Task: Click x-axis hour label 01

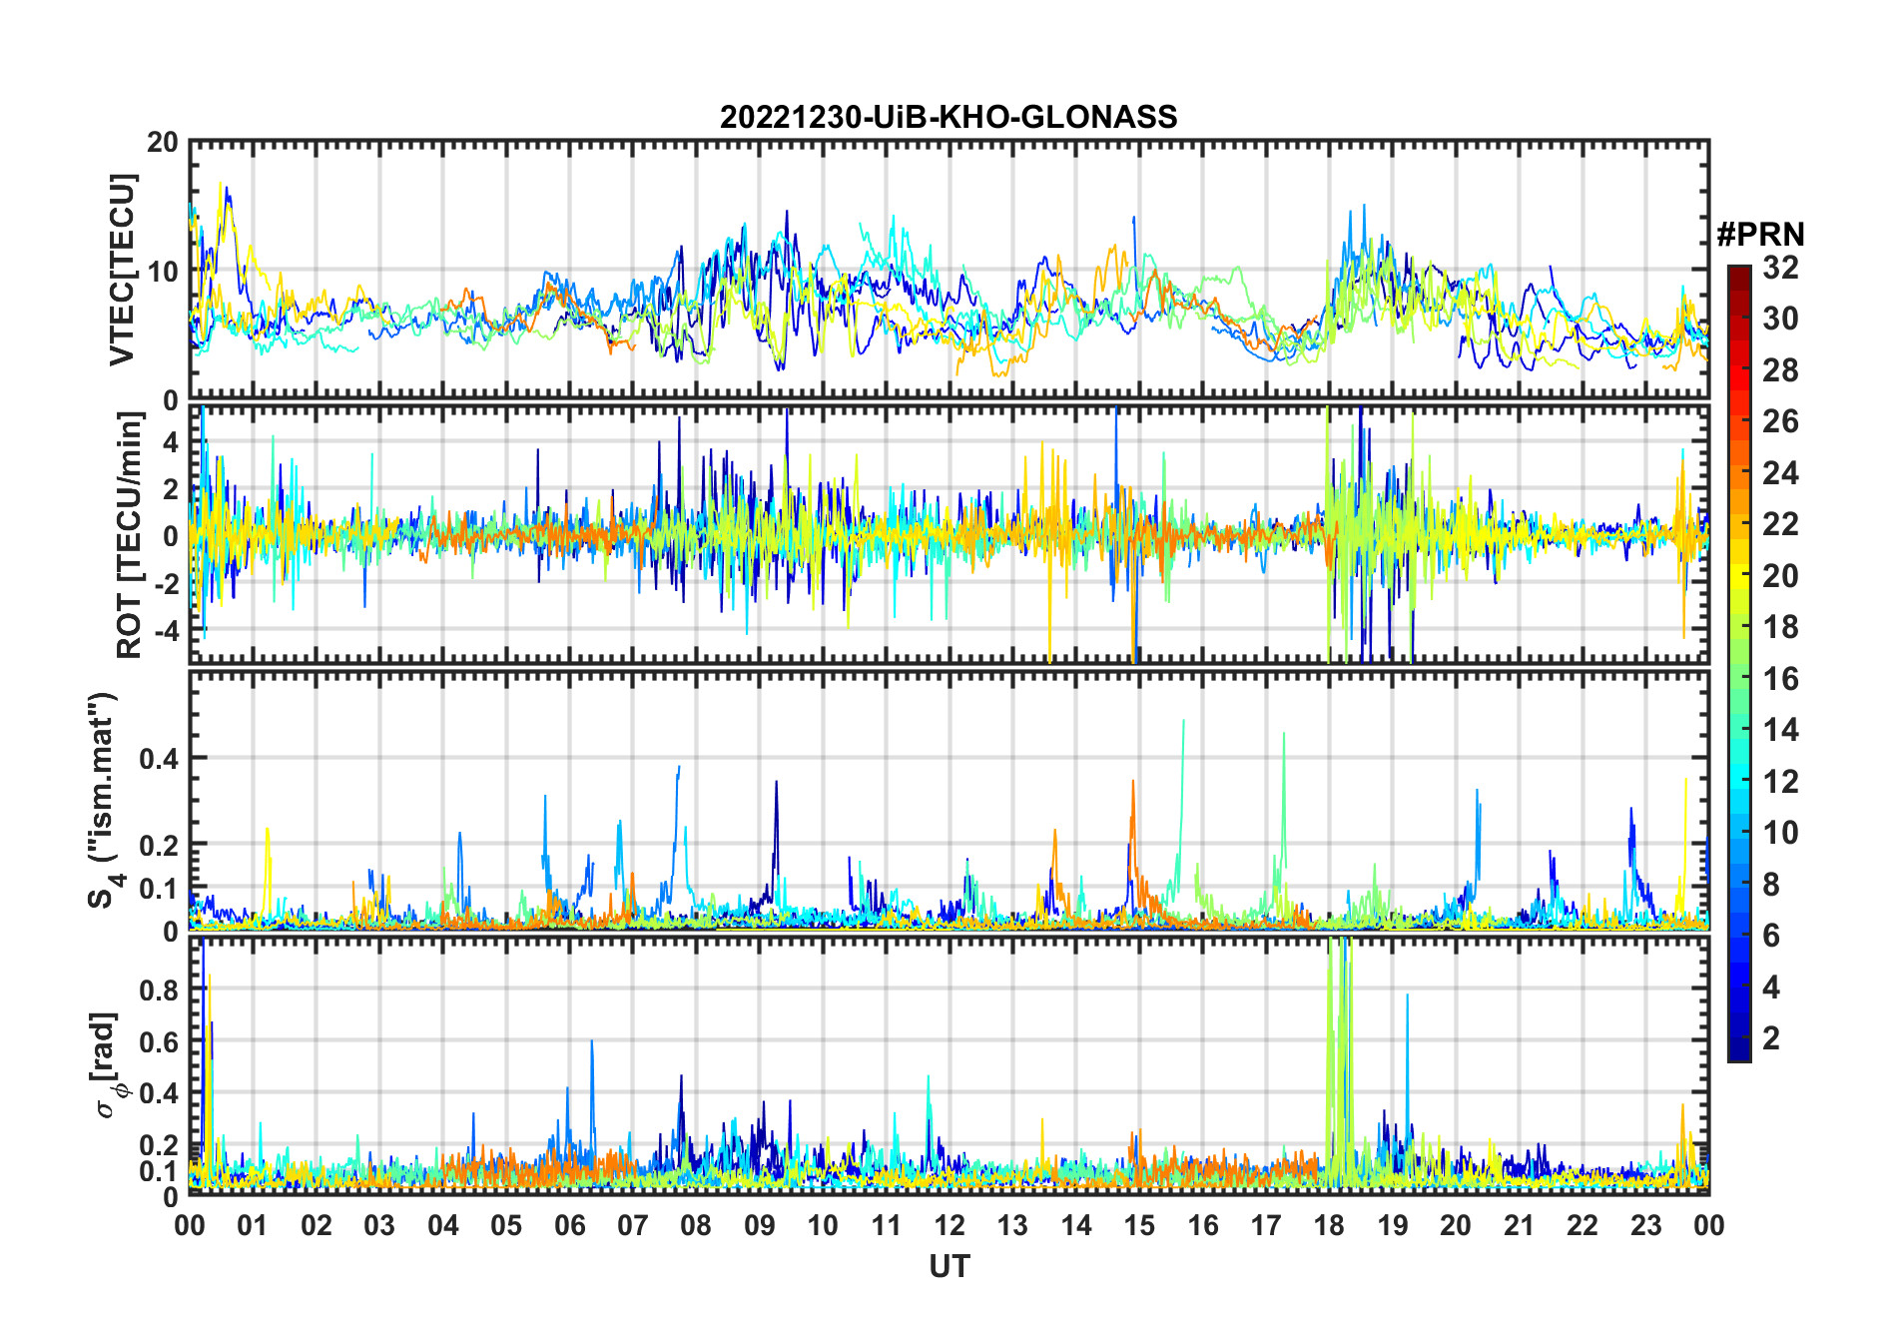Action: (x=253, y=1225)
